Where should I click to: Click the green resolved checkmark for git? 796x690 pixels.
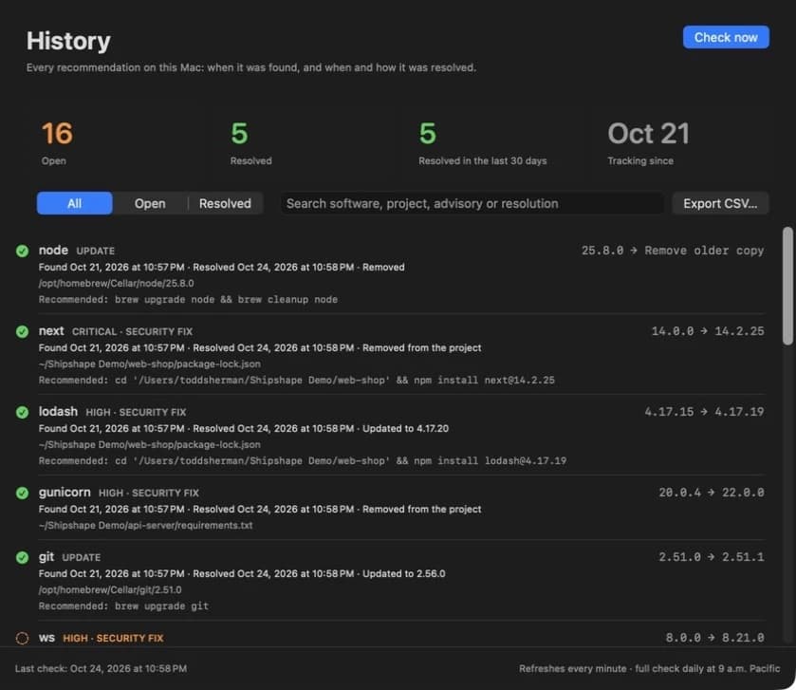(x=22, y=557)
